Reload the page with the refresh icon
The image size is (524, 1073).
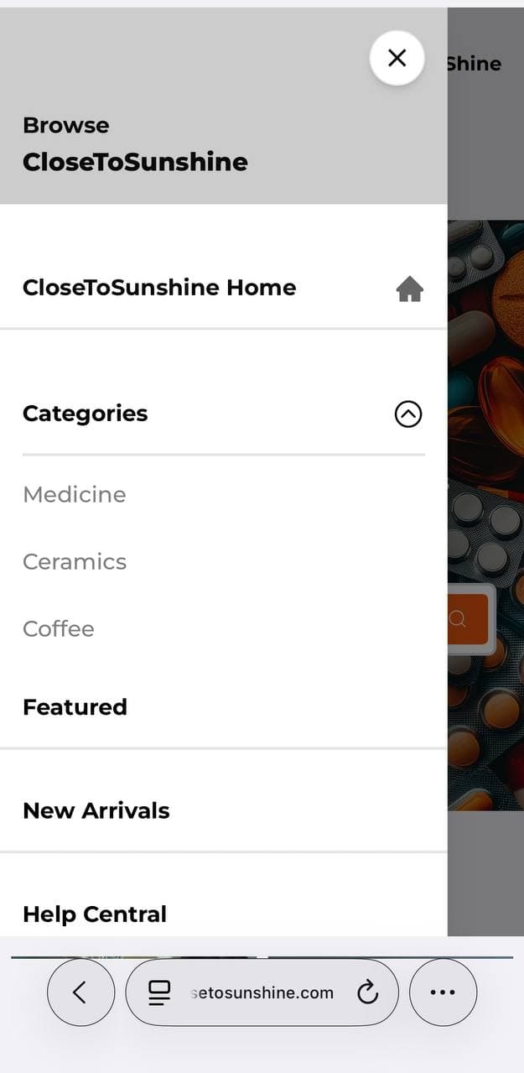367,993
